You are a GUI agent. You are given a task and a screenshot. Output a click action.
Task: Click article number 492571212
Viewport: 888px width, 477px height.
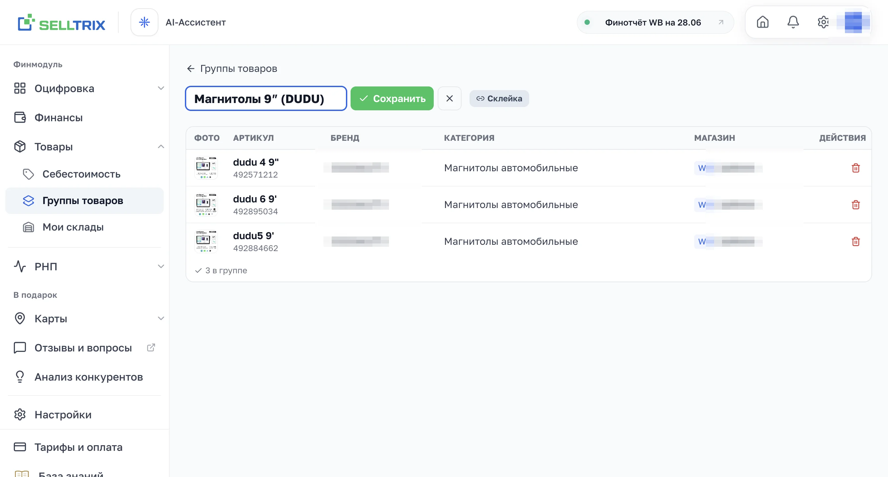click(255, 175)
